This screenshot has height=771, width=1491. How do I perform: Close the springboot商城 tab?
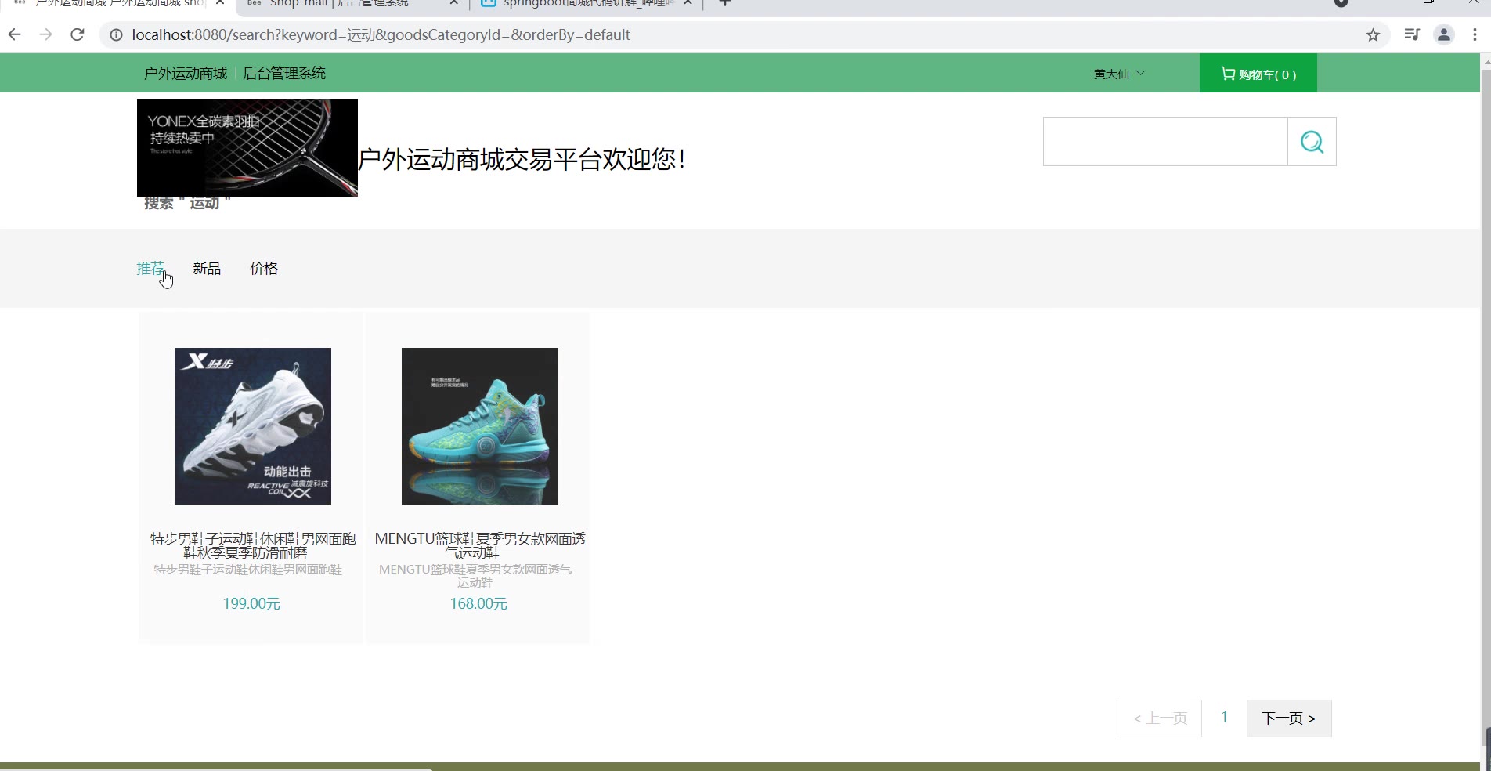688,3
